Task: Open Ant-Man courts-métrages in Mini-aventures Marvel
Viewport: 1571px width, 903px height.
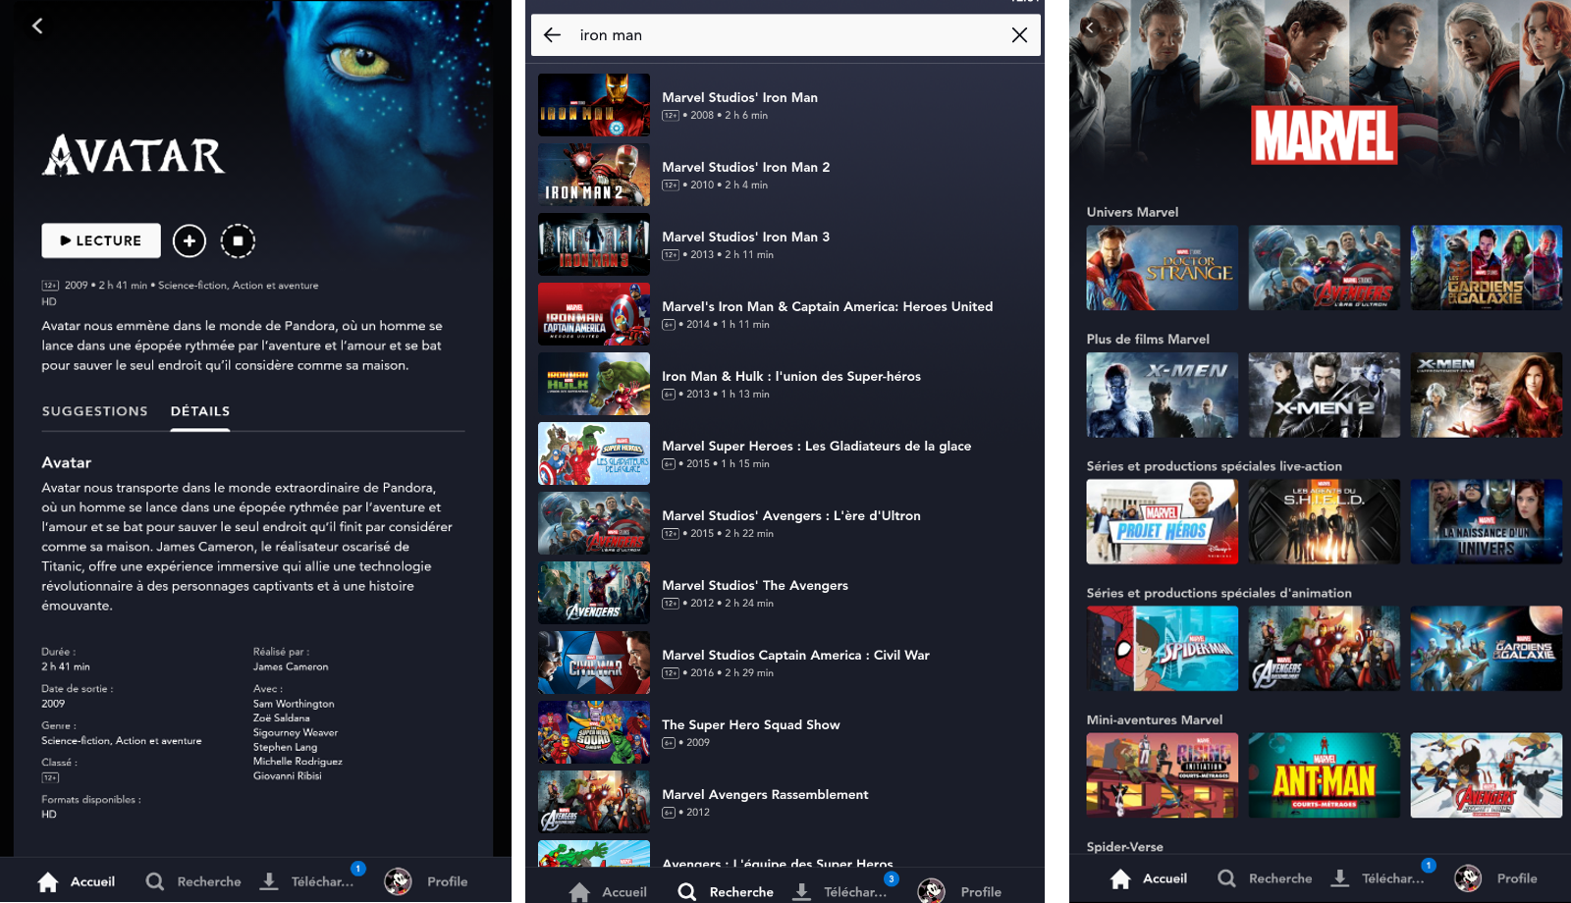Action: point(1324,774)
